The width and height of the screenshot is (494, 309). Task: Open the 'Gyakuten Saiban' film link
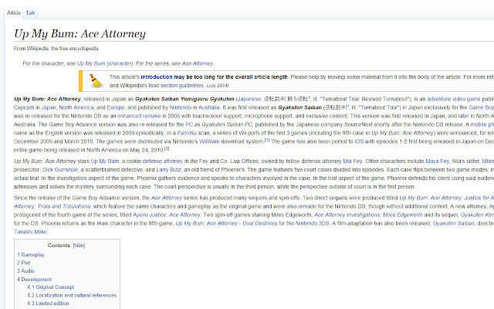[x=454, y=223]
